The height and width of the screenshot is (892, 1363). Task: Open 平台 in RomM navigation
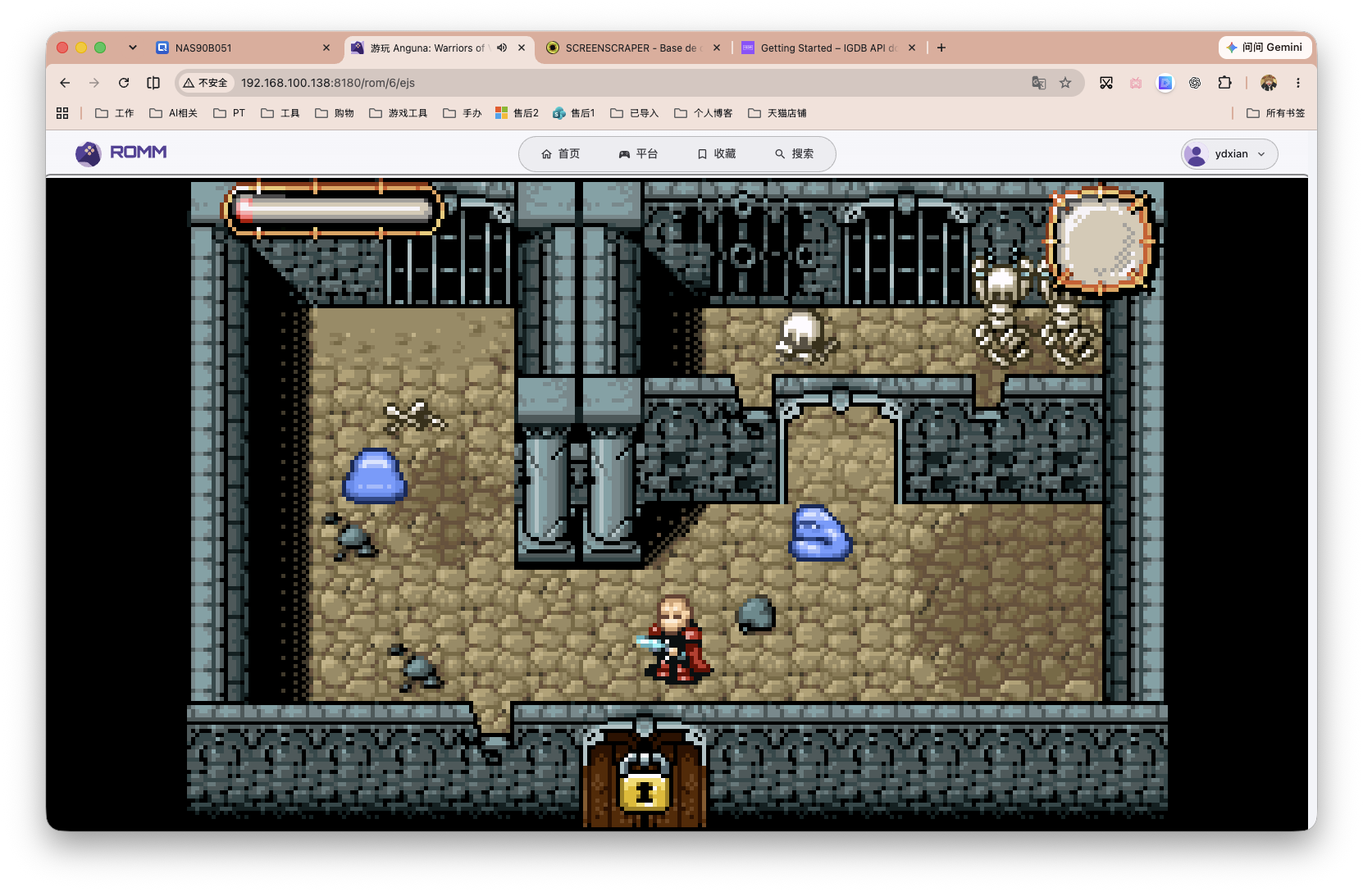click(x=638, y=154)
